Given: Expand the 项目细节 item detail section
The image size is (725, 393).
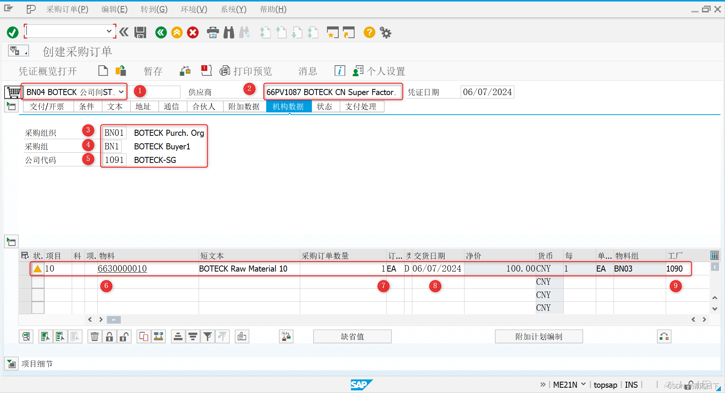Looking at the screenshot, I should pos(11,364).
